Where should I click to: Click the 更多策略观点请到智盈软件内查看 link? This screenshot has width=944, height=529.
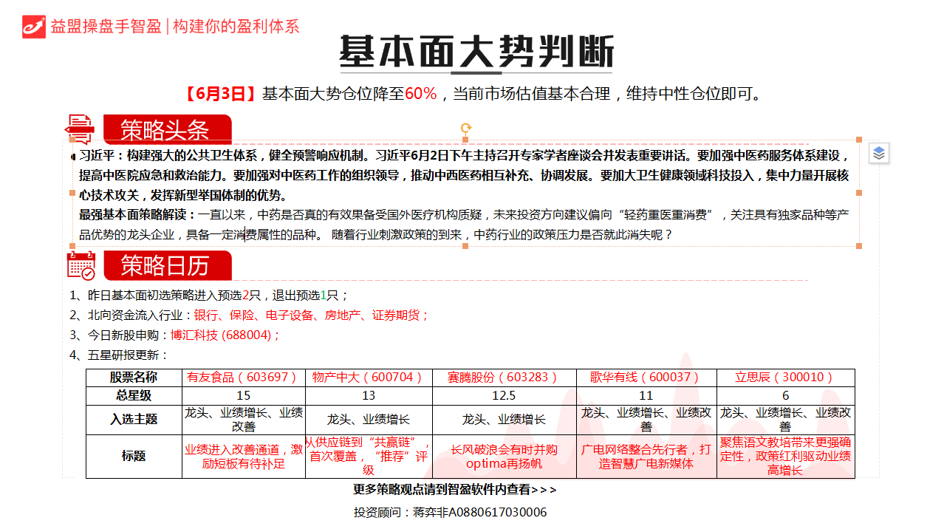(455, 489)
